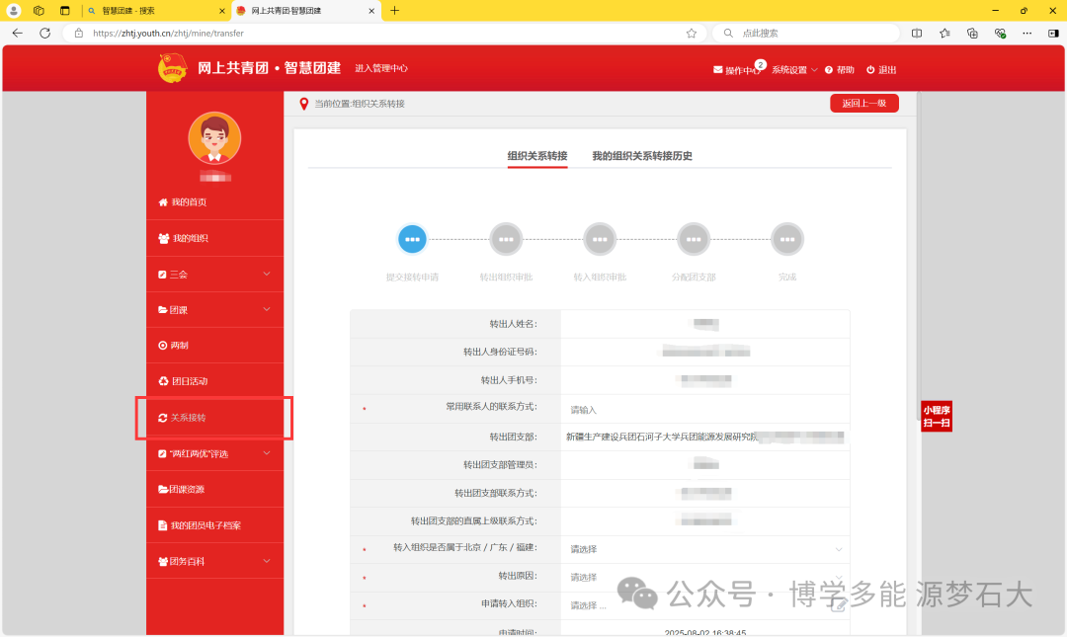Click 进入管理中心 link in header
The image size is (1067, 637).
[x=381, y=68]
